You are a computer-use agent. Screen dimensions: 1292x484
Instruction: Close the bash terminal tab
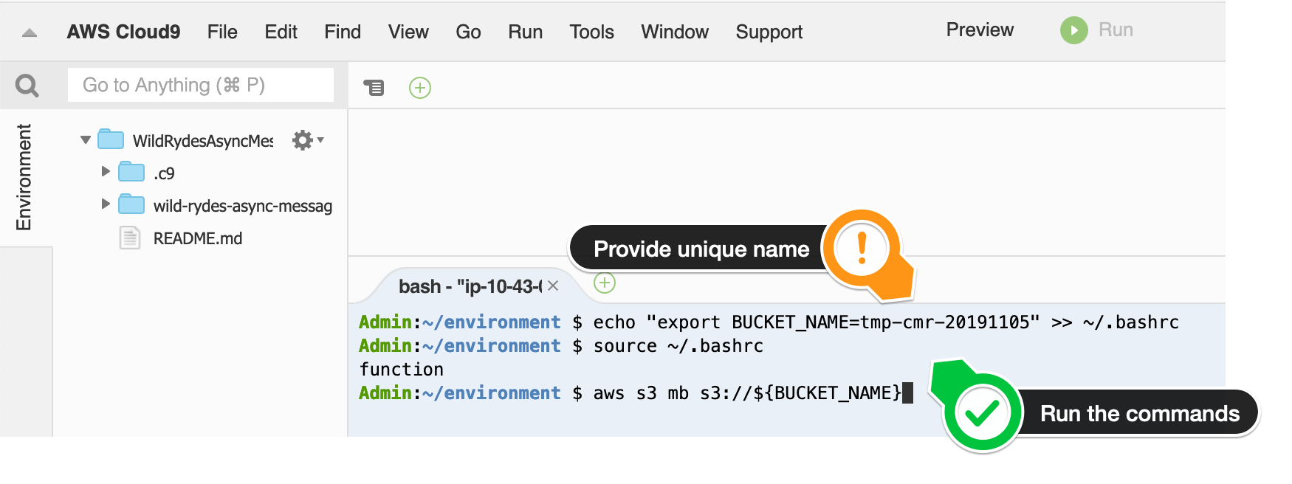click(553, 286)
